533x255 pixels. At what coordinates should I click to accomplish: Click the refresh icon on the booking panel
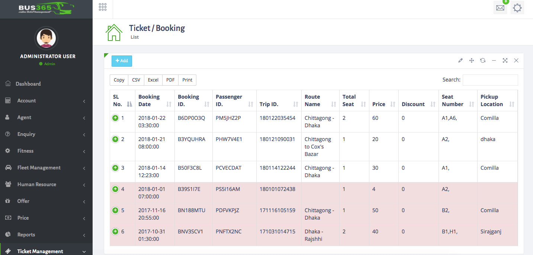[x=483, y=60]
